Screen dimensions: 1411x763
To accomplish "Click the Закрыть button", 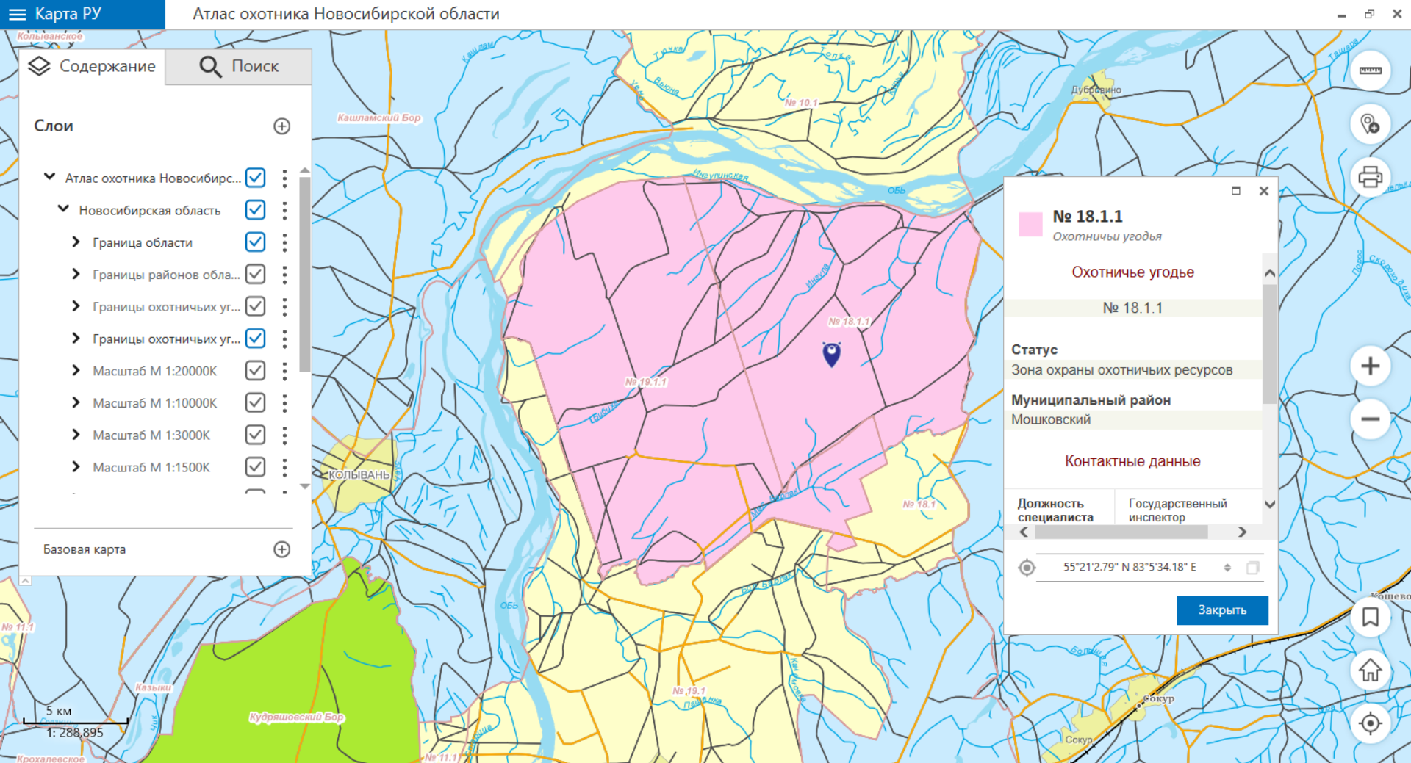I will pyautogui.click(x=1221, y=610).
